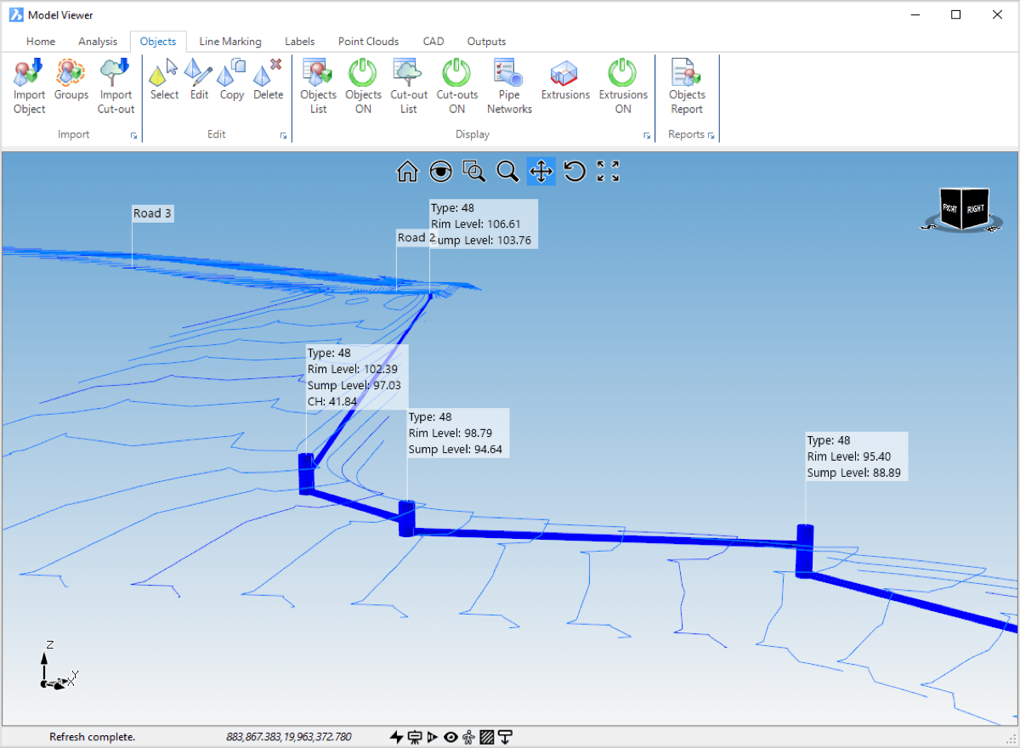Viewport: 1020px width, 748px height.
Task: Select the magnifier zoom tool
Action: (507, 172)
